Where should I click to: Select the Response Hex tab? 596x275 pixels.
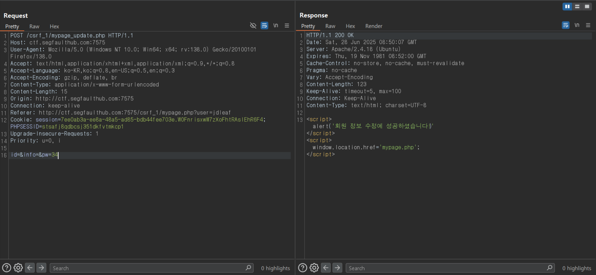(x=350, y=26)
